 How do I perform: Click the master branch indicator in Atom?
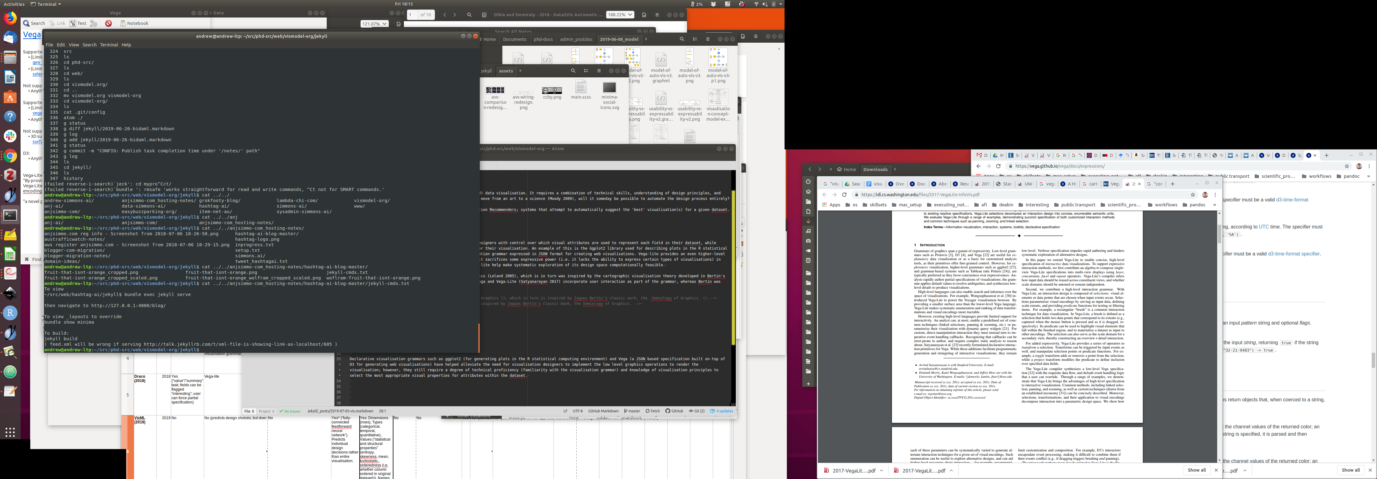point(632,411)
